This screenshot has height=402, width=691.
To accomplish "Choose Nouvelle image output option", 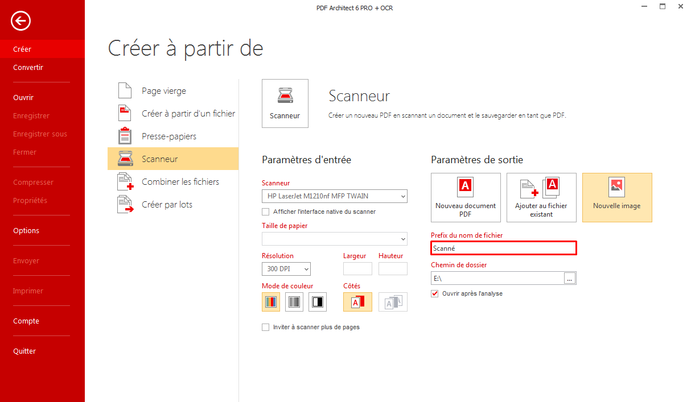I will point(617,197).
